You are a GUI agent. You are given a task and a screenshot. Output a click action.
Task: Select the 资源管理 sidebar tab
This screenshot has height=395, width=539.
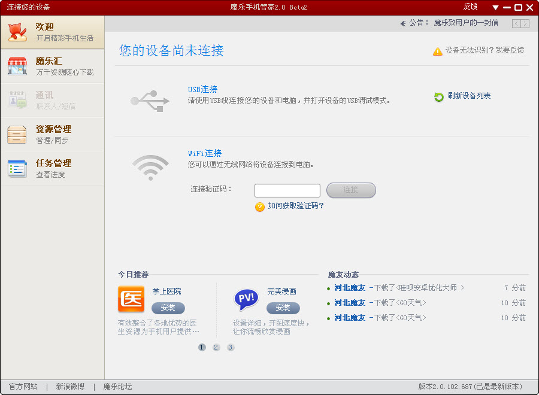[x=52, y=134]
